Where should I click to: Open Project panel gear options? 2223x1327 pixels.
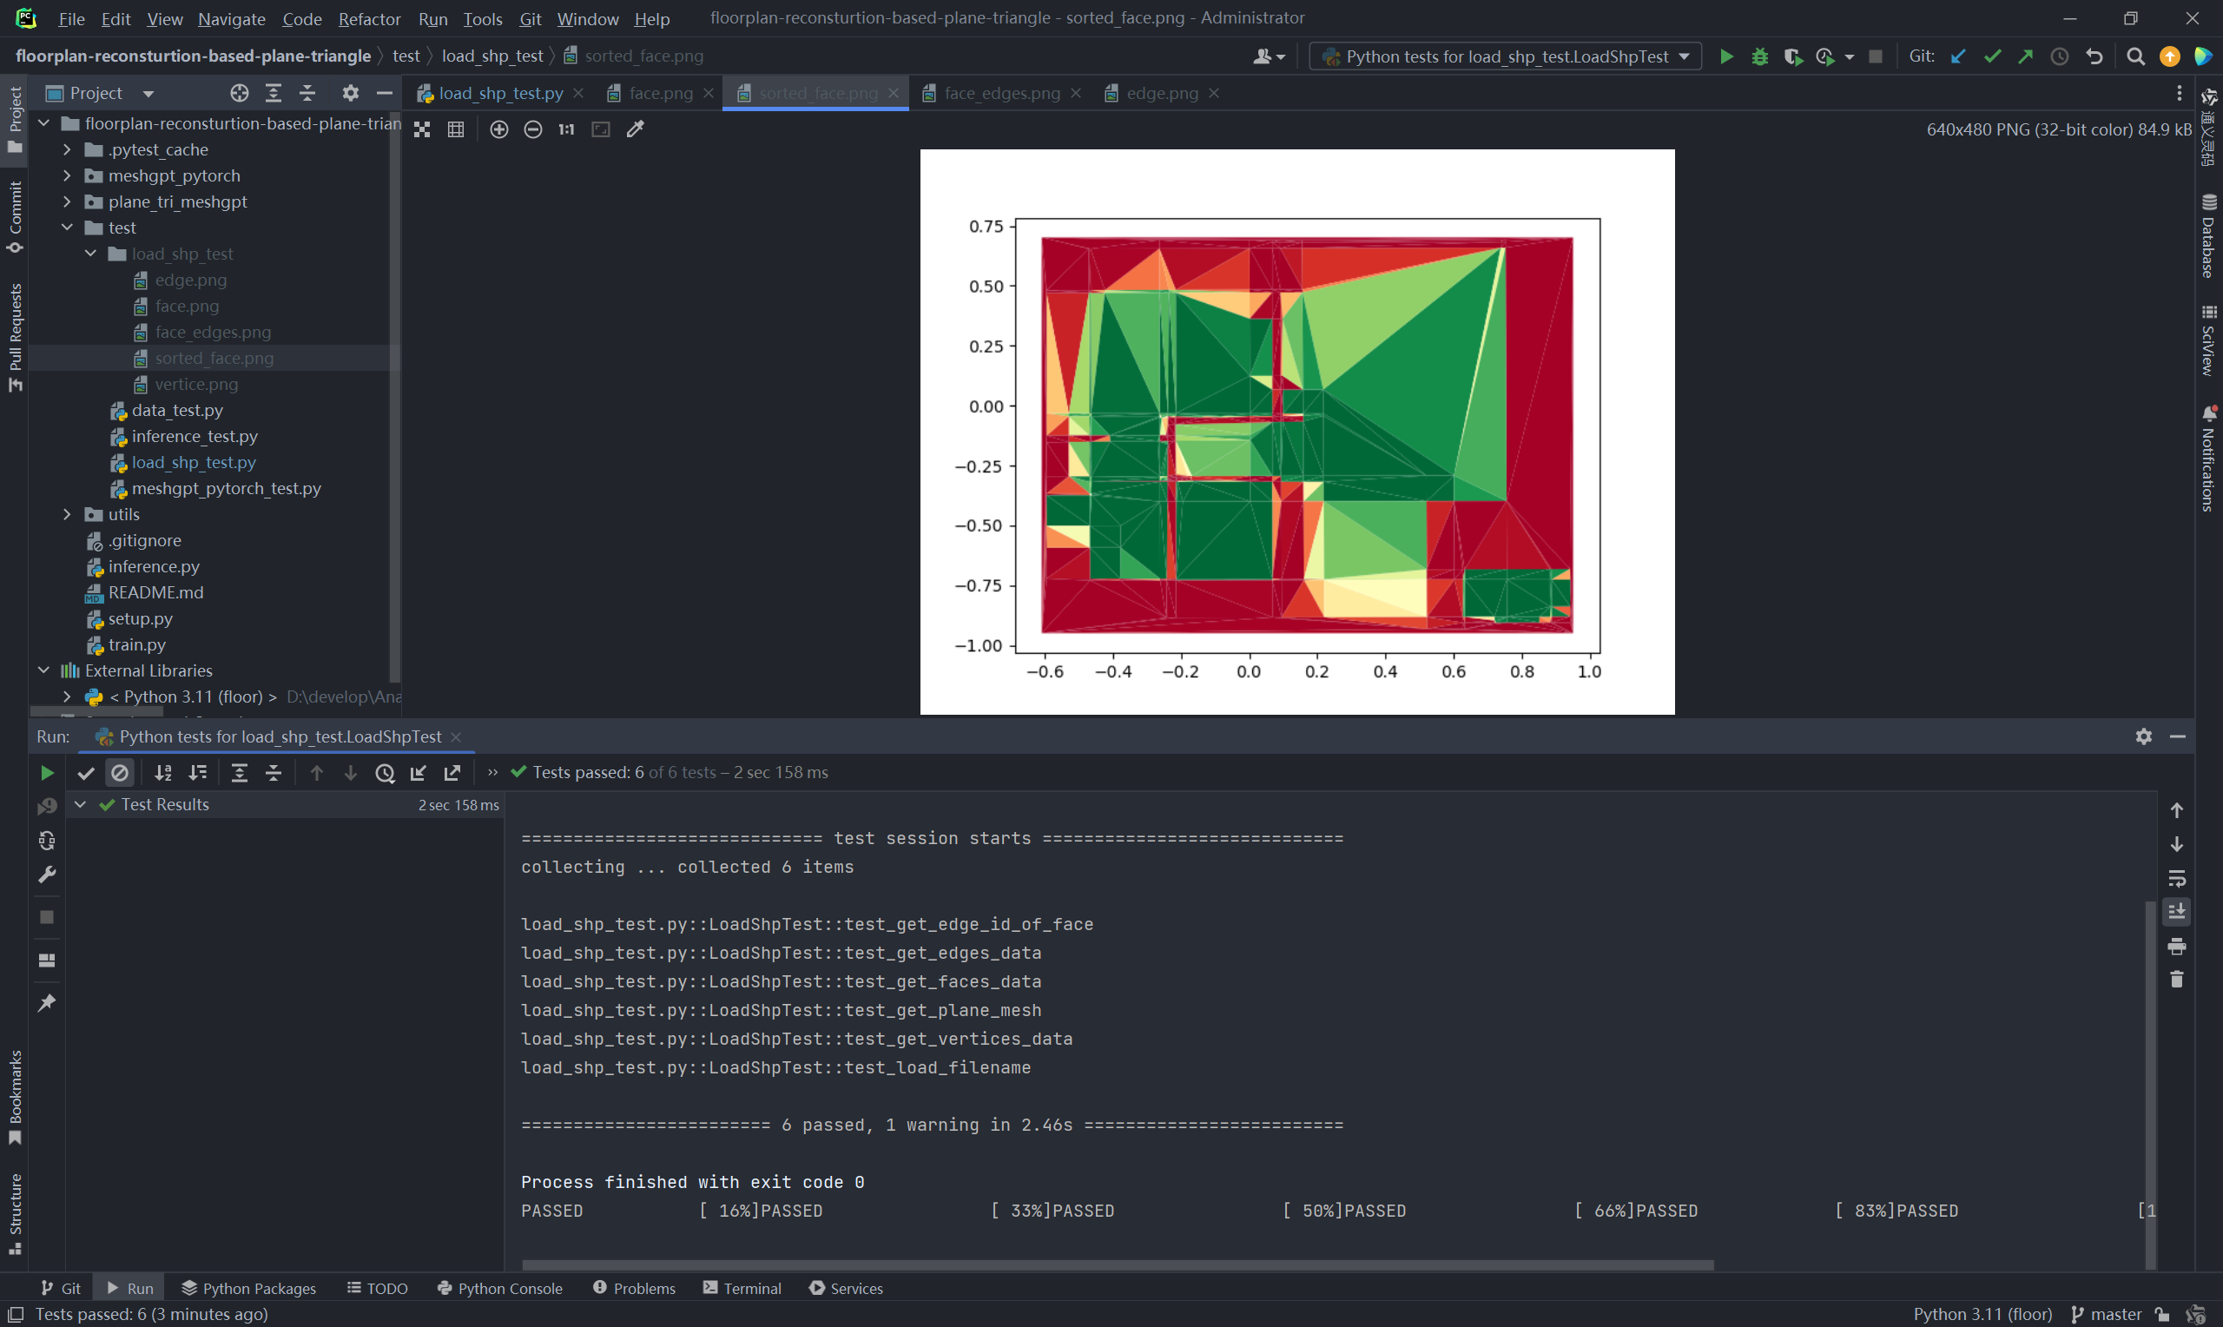click(351, 93)
